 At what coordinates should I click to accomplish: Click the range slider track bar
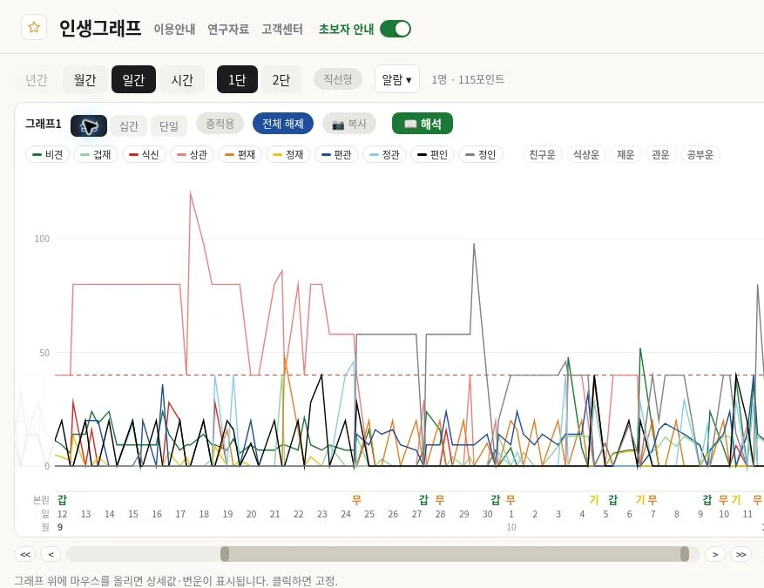click(x=382, y=554)
